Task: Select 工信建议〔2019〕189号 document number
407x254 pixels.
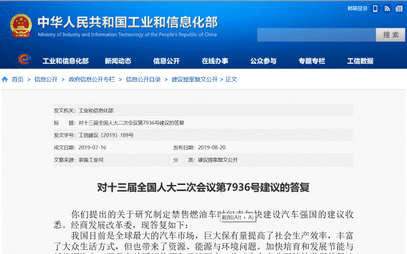Action: pyautogui.click(x=106, y=135)
